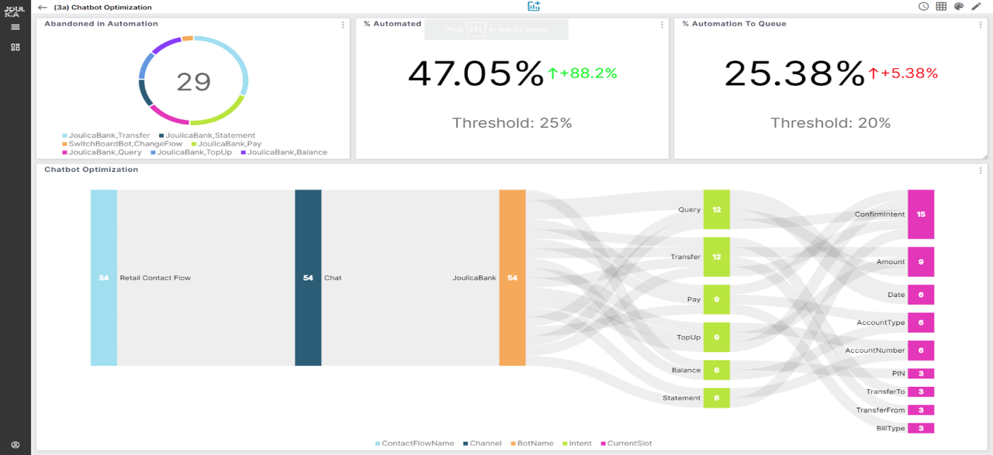Open the hamburger menu in the left sidebar
Viewport: 993px width, 455px height.
click(x=15, y=27)
